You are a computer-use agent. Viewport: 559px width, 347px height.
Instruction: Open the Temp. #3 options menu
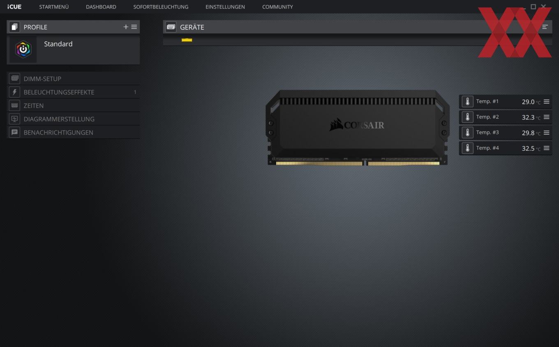click(x=546, y=133)
